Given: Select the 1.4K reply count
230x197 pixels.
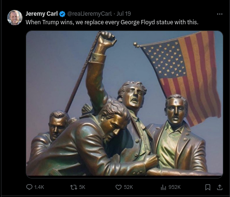Looking at the screenshot, I should (x=39, y=187).
